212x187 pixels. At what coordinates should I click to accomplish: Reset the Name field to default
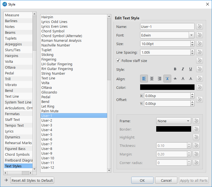coord(200,27)
